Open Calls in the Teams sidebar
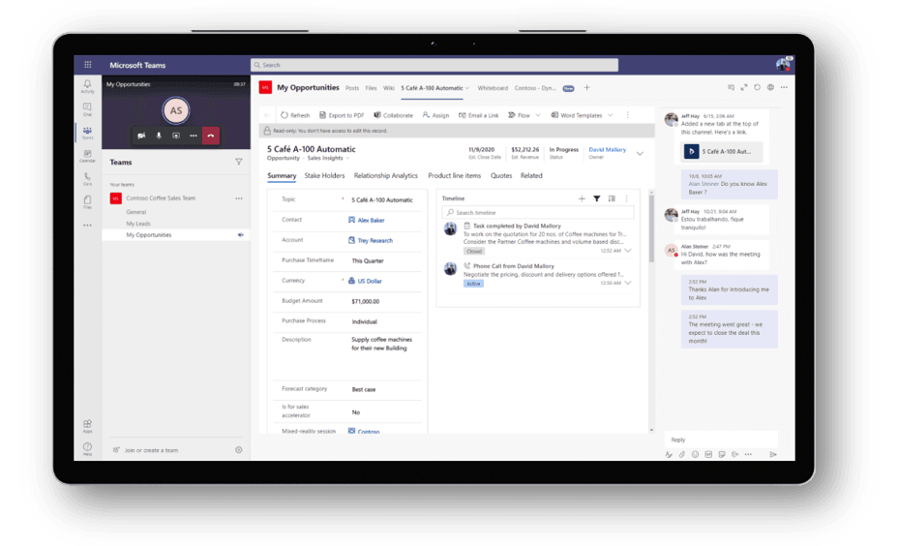Screen dimensions: 899x546 87,178
